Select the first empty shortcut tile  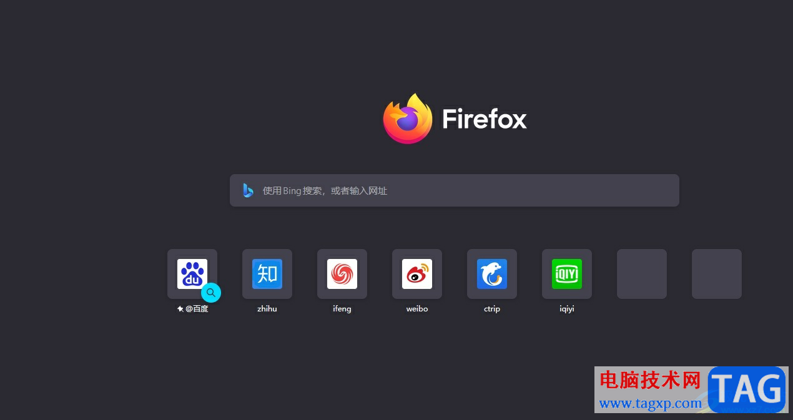coord(642,274)
